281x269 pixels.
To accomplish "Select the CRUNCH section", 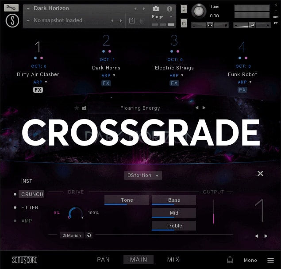I will coord(31,194).
